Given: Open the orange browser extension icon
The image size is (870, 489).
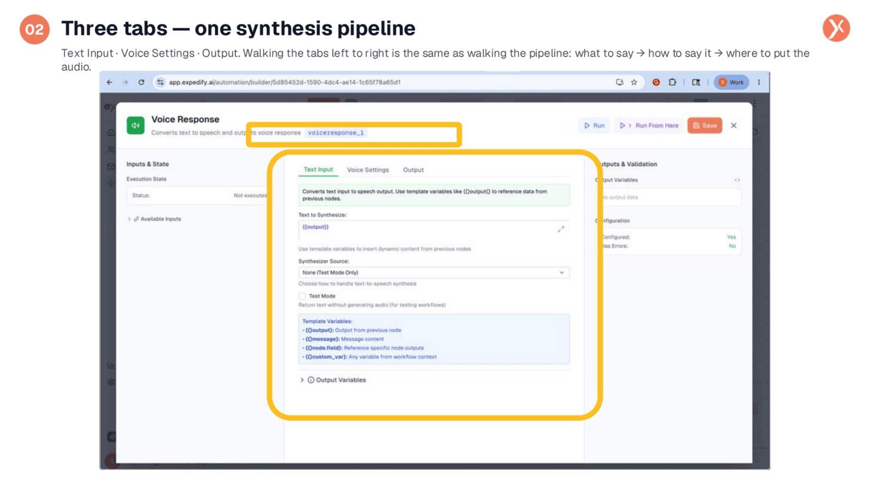Looking at the screenshot, I should tap(656, 82).
